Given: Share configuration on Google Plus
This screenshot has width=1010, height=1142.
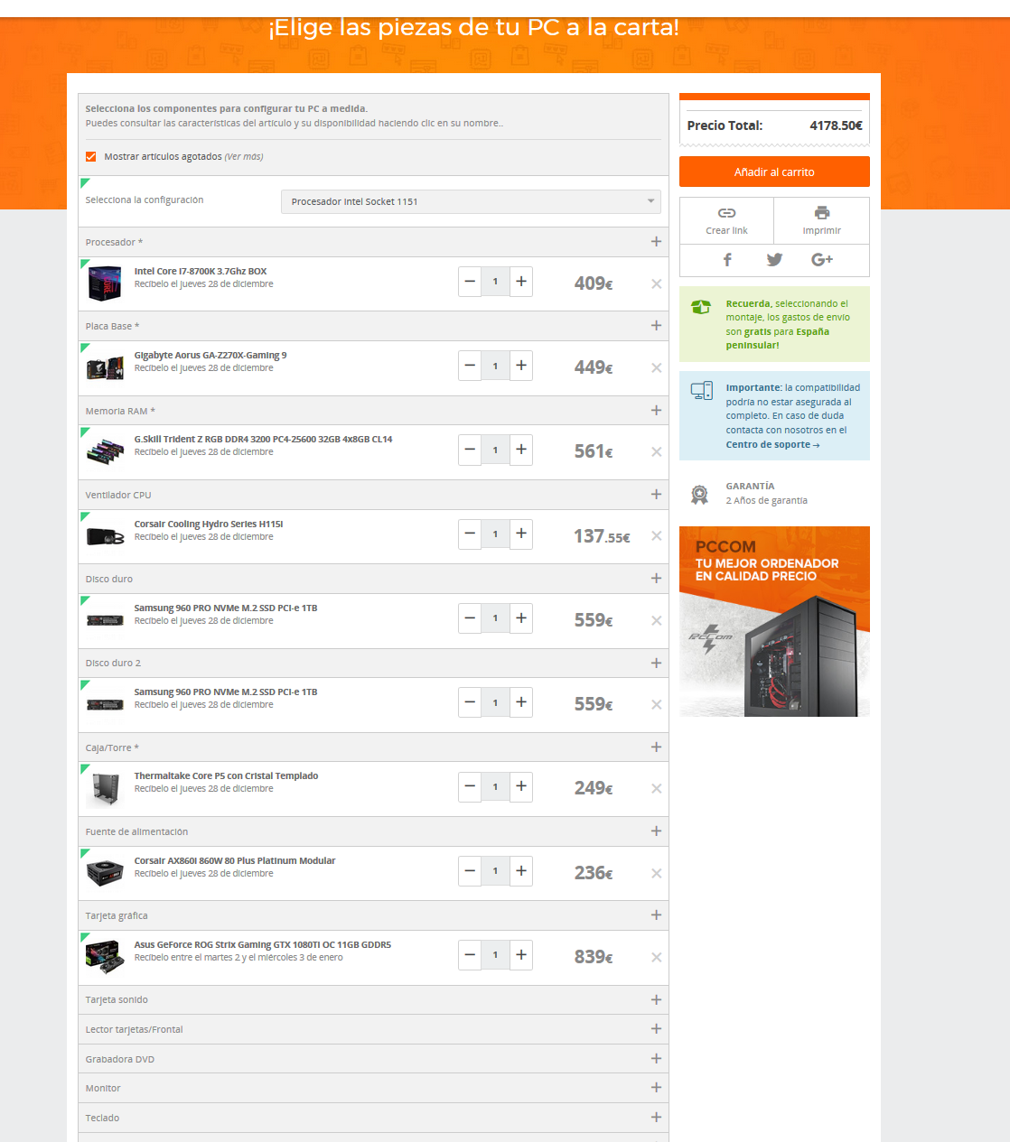Looking at the screenshot, I should (x=822, y=260).
